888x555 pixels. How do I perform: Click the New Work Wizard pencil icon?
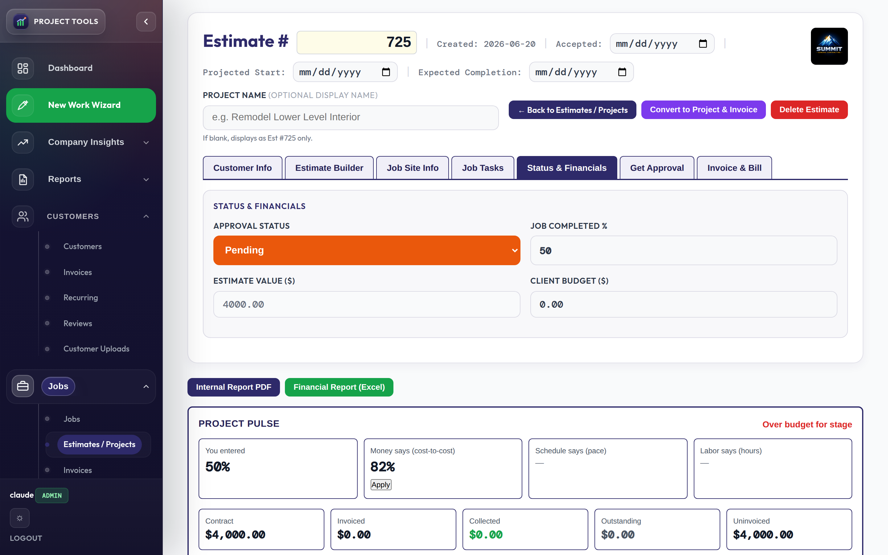(23, 105)
